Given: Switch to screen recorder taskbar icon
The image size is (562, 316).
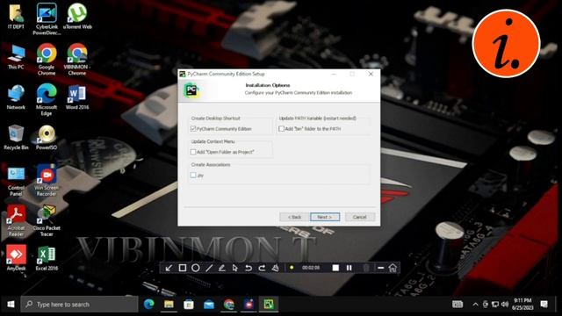Looking at the screenshot, I should [x=249, y=305].
